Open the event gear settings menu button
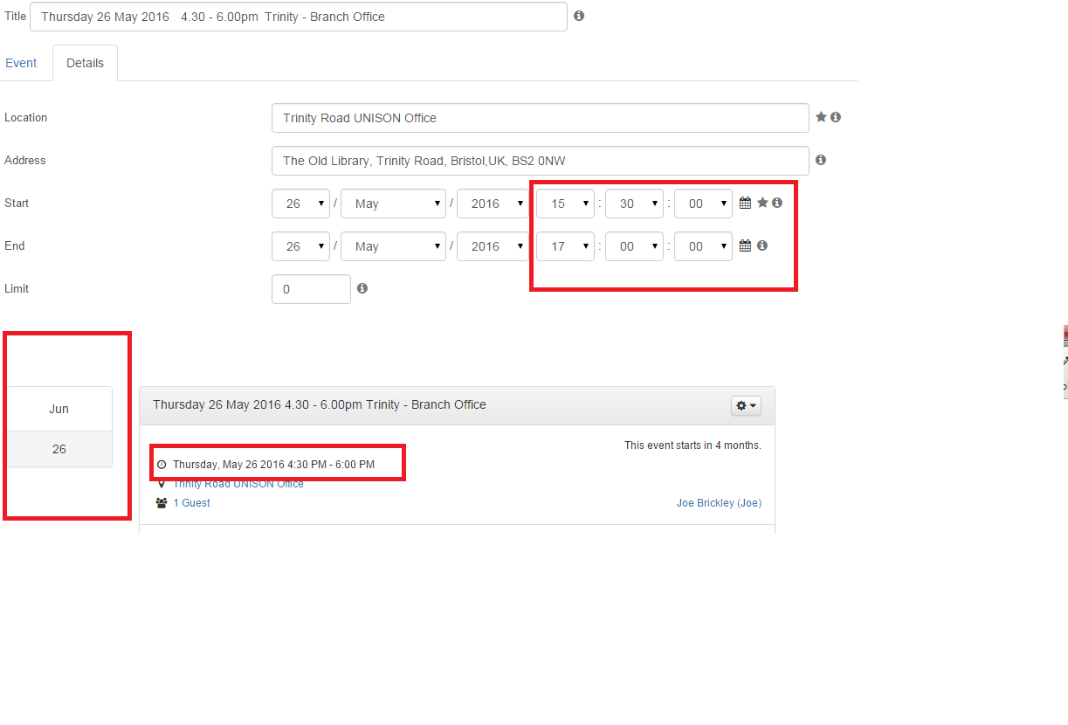Screen dimensions: 1068x725 click(747, 405)
